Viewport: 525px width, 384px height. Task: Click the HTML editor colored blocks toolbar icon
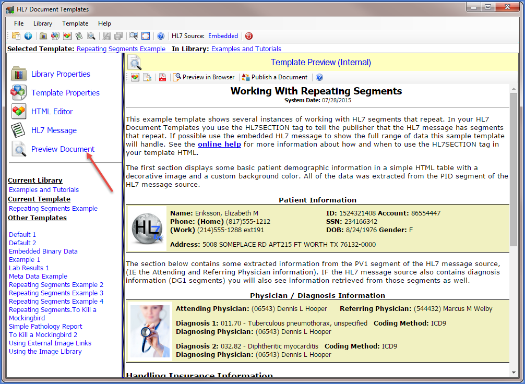(x=67, y=36)
